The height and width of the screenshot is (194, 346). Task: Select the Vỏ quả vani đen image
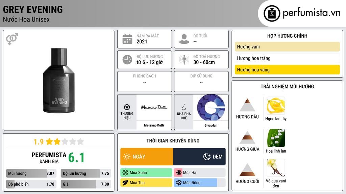click(276, 168)
